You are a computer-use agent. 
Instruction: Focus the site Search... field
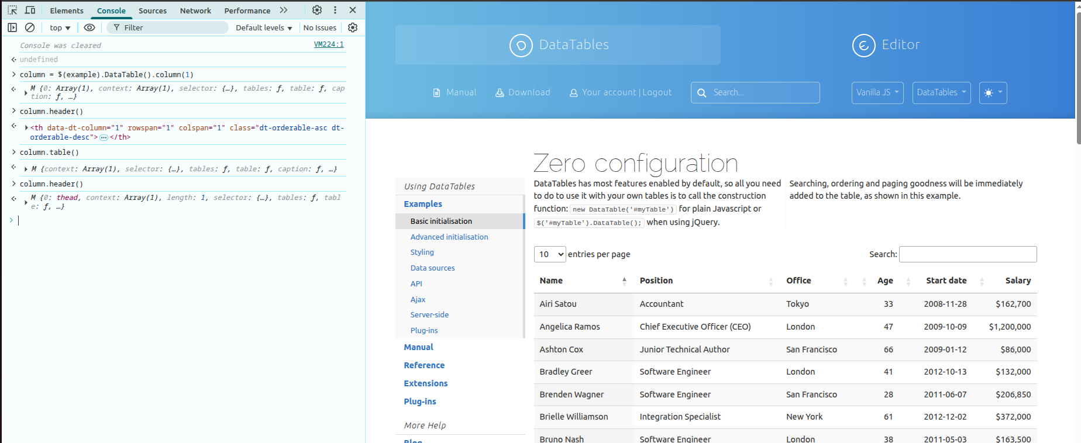tap(755, 92)
